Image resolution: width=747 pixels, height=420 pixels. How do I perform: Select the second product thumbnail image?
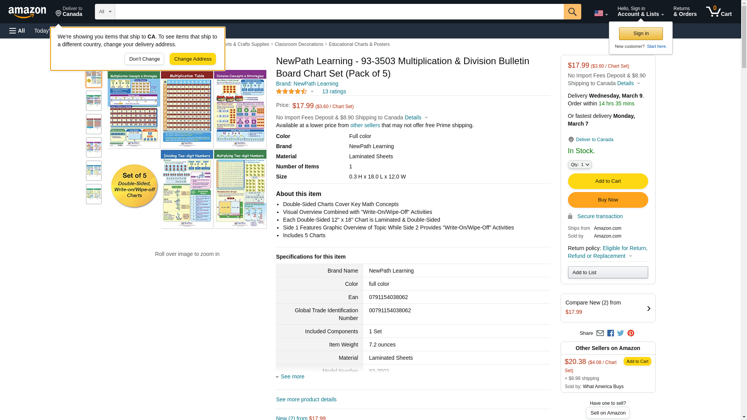click(94, 101)
